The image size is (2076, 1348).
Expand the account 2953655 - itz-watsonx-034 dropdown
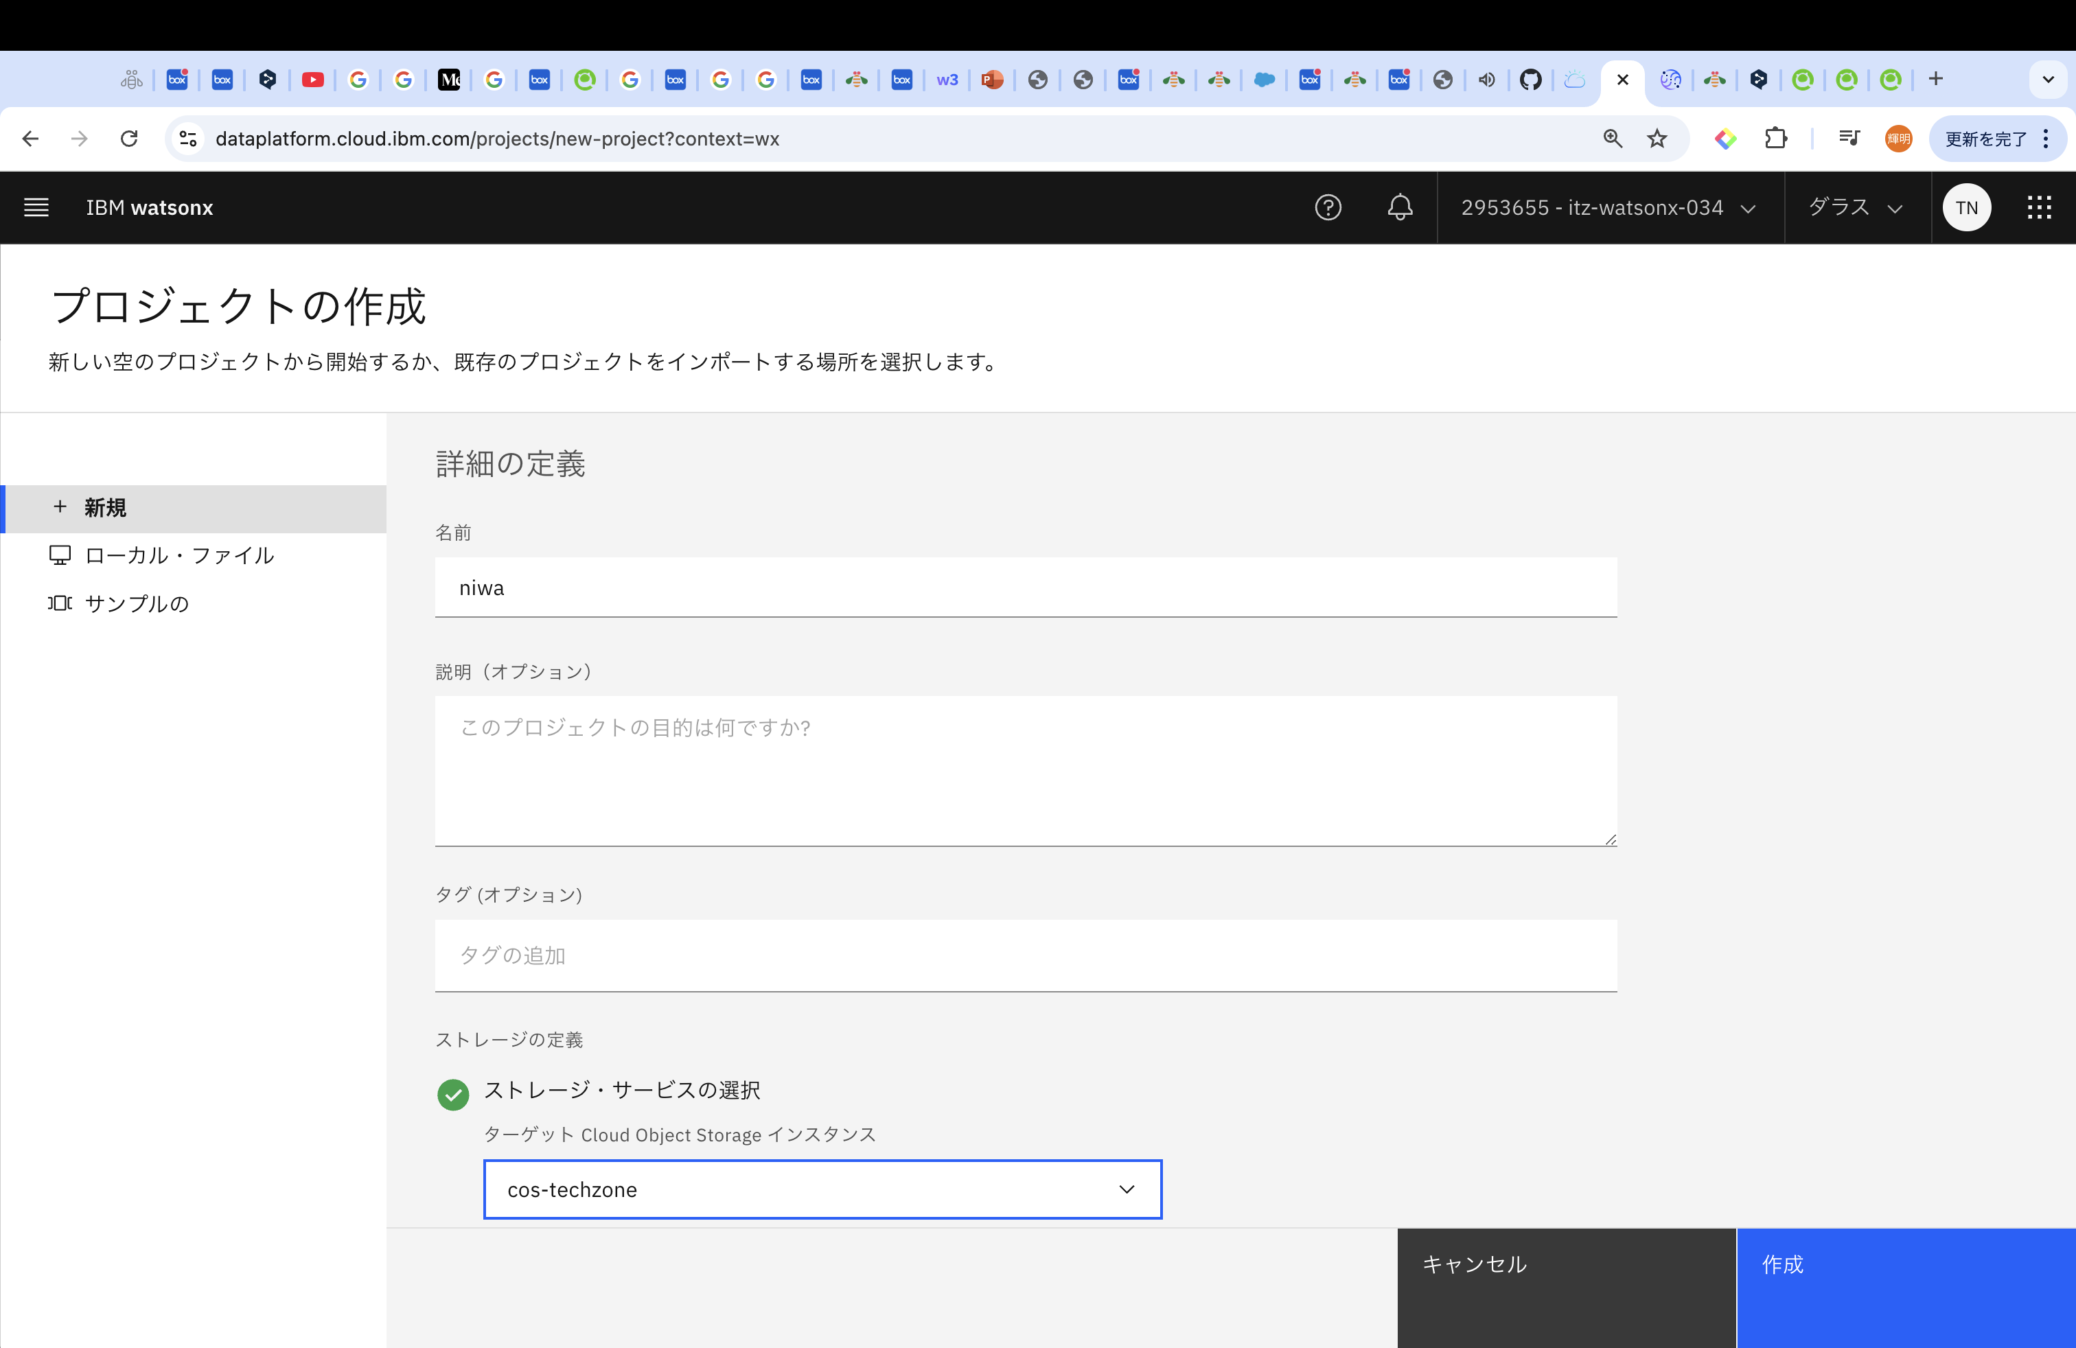[1608, 207]
